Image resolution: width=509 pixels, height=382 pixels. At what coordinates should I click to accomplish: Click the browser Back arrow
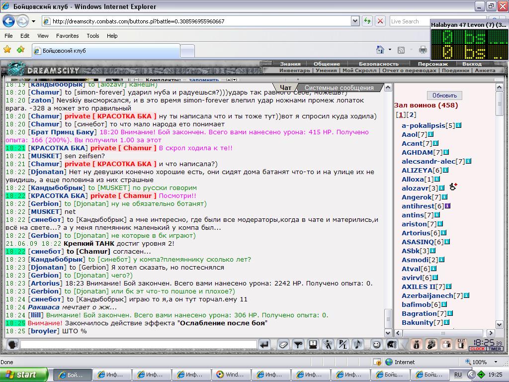click(8, 21)
